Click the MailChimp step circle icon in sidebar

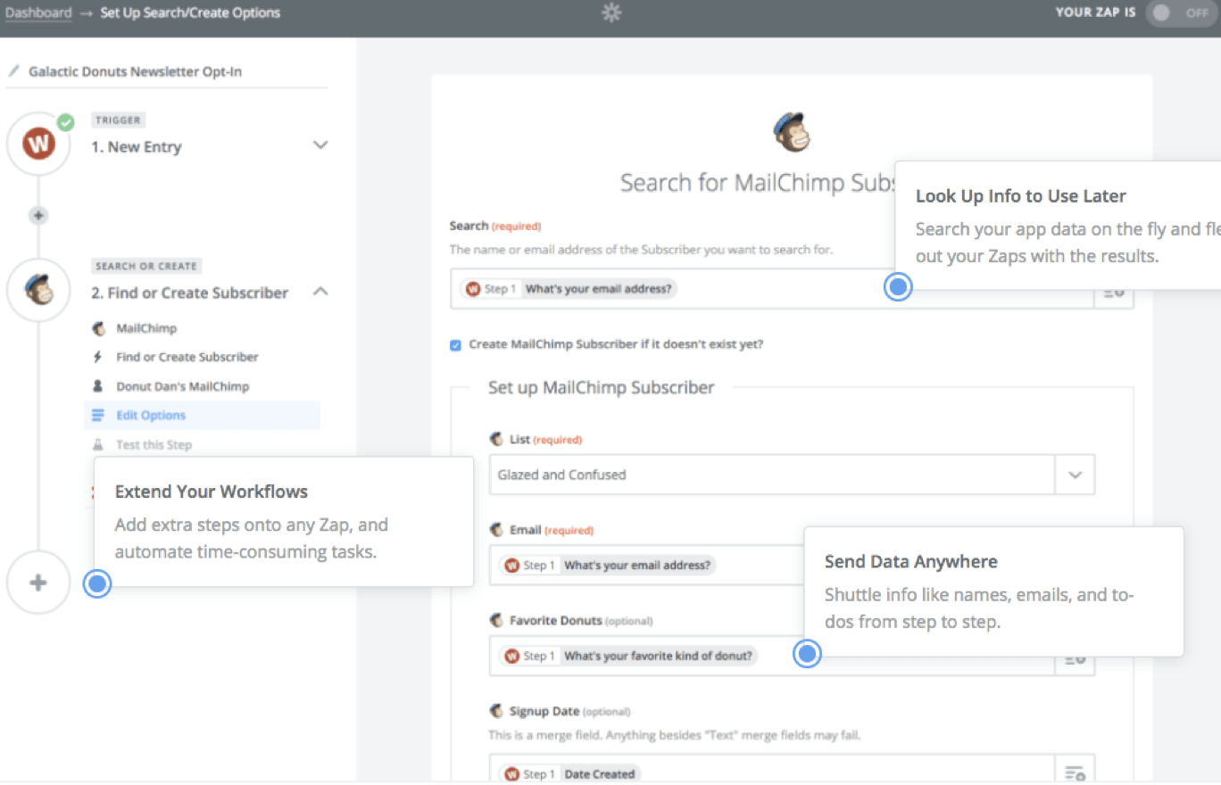pos(38,289)
